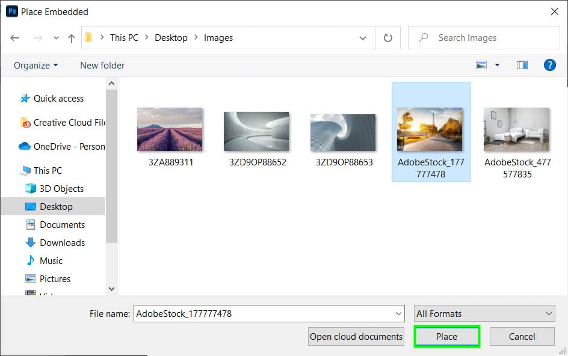Open OneDrive - Personal in sidebar
This screenshot has height=356, width=568.
pos(69,147)
